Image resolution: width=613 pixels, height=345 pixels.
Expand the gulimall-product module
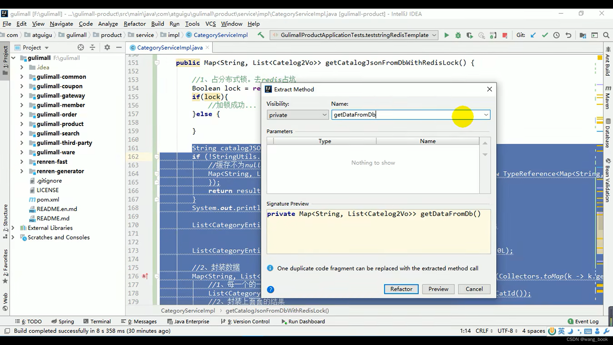(22, 124)
